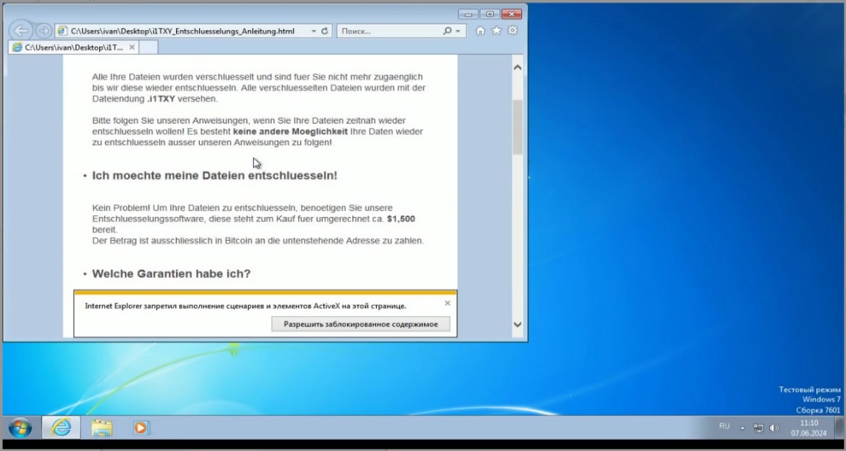The width and height of the screenshot is (846, 451).
Task: Click the volume speaker tray icon
Action: pos(774,427)
